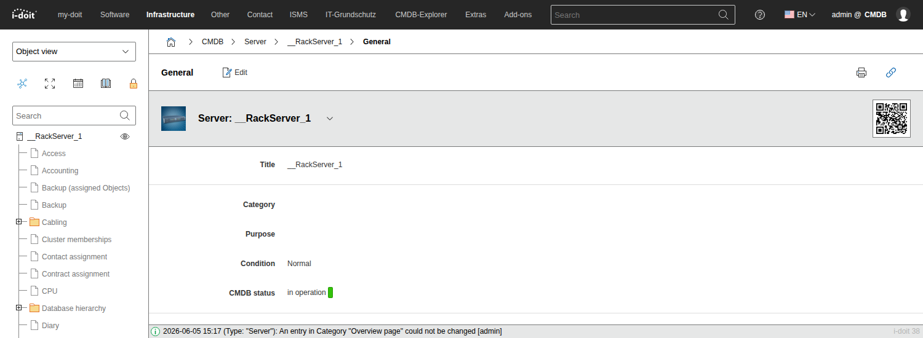Open the Diary category
Image resolution: width=923 pixels, height=338 pixels.
[x=50, y=326]
